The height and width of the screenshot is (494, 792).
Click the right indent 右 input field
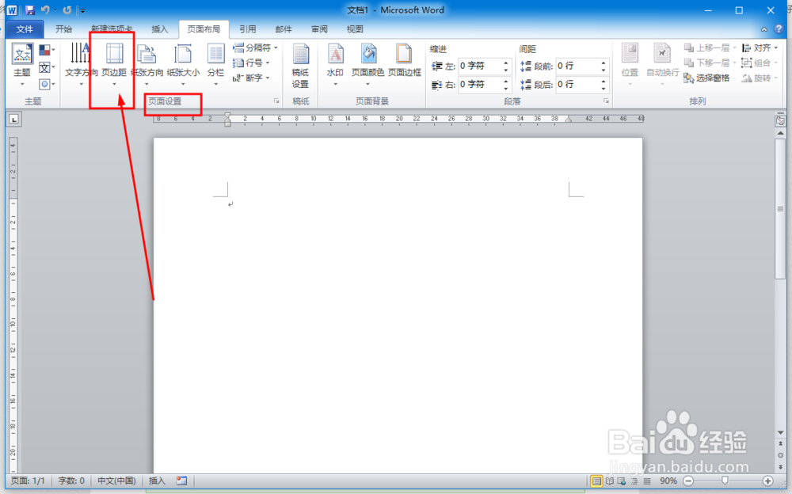[x=480, y=85]
